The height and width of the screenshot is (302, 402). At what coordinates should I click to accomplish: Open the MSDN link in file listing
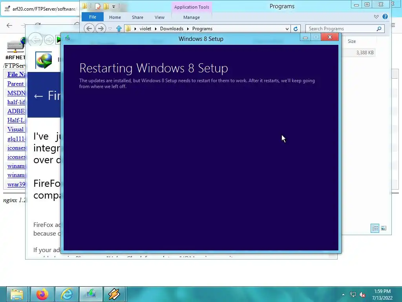point(16,93)
